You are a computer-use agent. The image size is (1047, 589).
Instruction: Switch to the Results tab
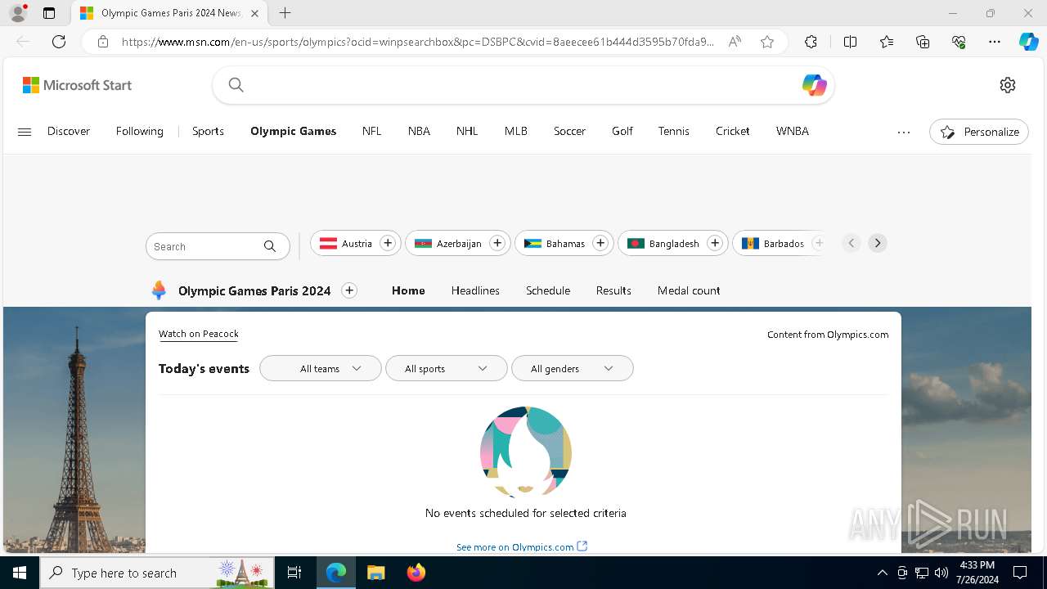click(x=613, y=290)
